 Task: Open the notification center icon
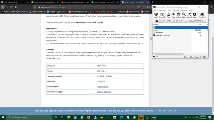(x=210, y=117)
